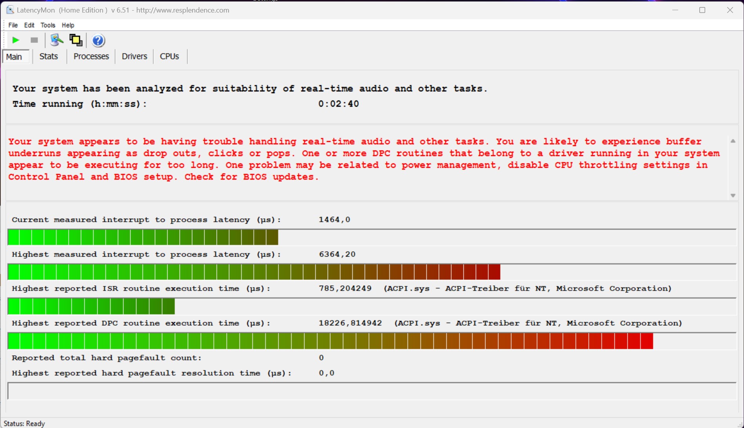This screenshot has height=428, width=744.
Task: Close the LatencyMon window
Action: [730, 10]
